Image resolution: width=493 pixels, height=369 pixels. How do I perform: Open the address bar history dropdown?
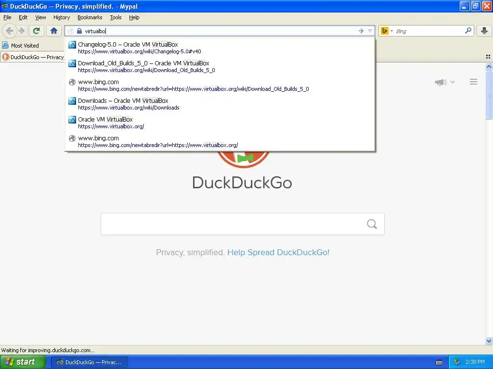pos(370,31)
